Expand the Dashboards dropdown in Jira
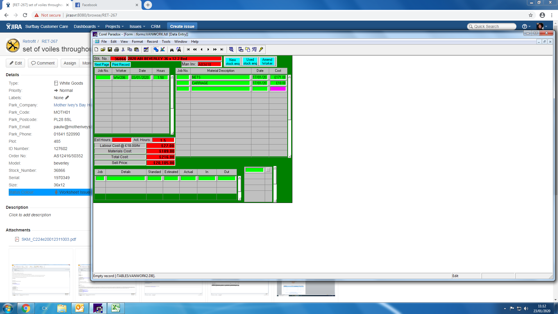The image size is (558, 314). pos(87,26)
